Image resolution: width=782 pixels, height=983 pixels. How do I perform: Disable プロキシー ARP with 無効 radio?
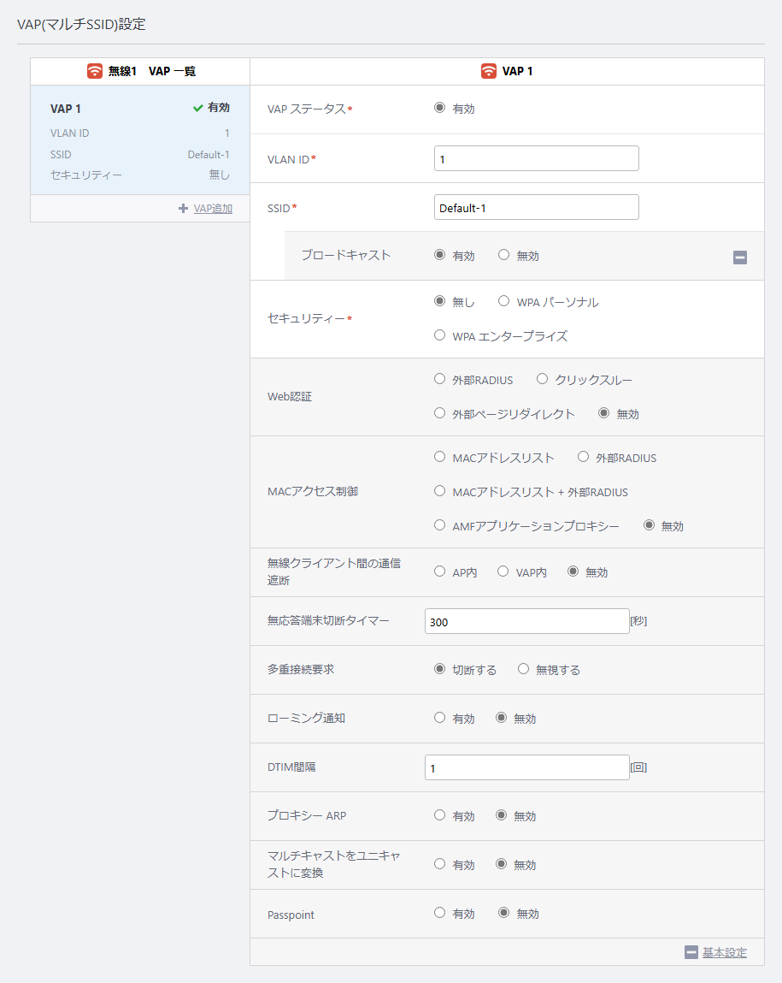point(501,815)
